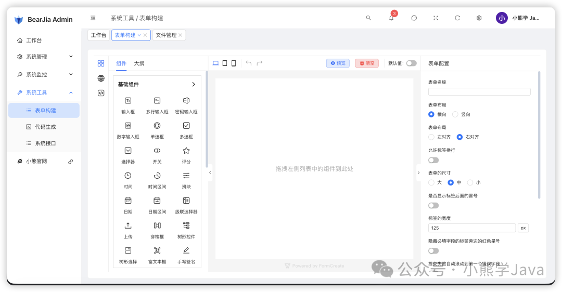Collapse the right config panel arrow

coord(418,173)
